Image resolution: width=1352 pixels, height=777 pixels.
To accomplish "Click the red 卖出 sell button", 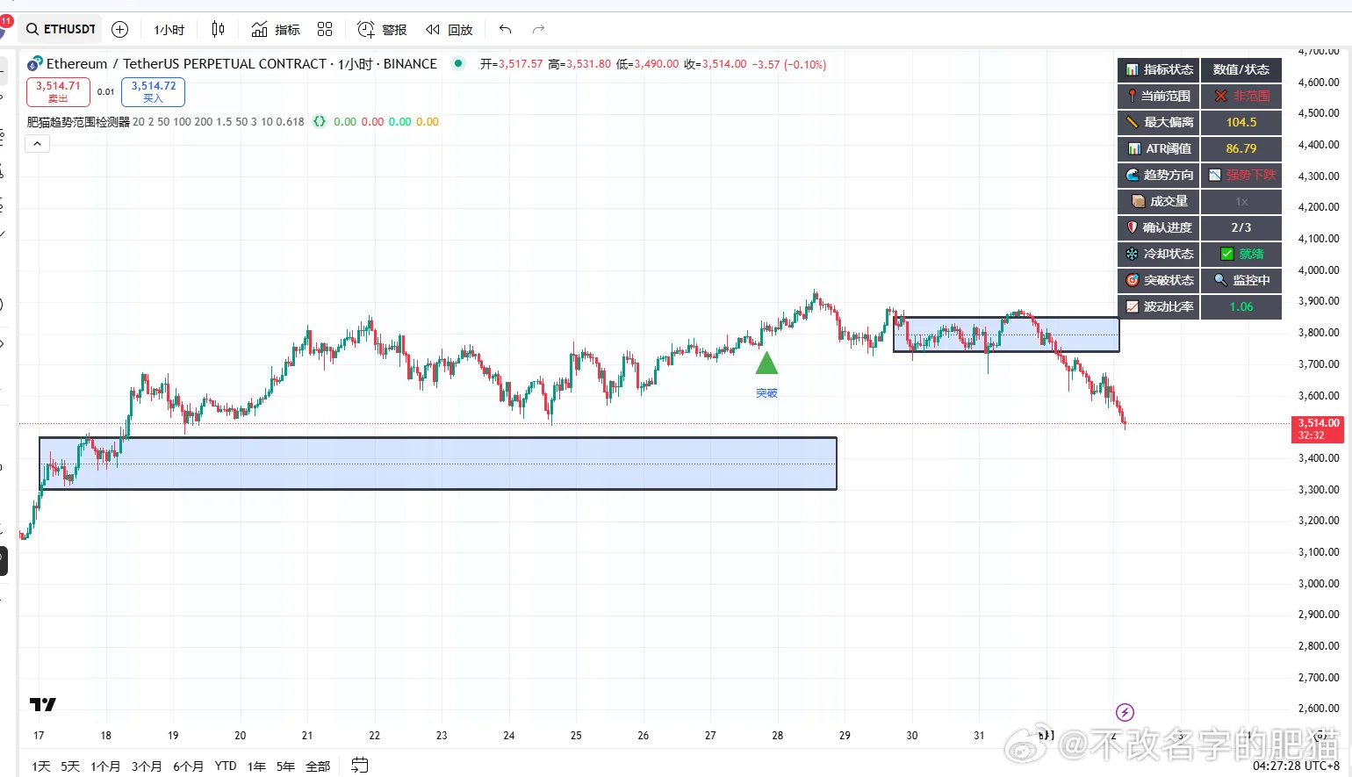I will (58, 91).
